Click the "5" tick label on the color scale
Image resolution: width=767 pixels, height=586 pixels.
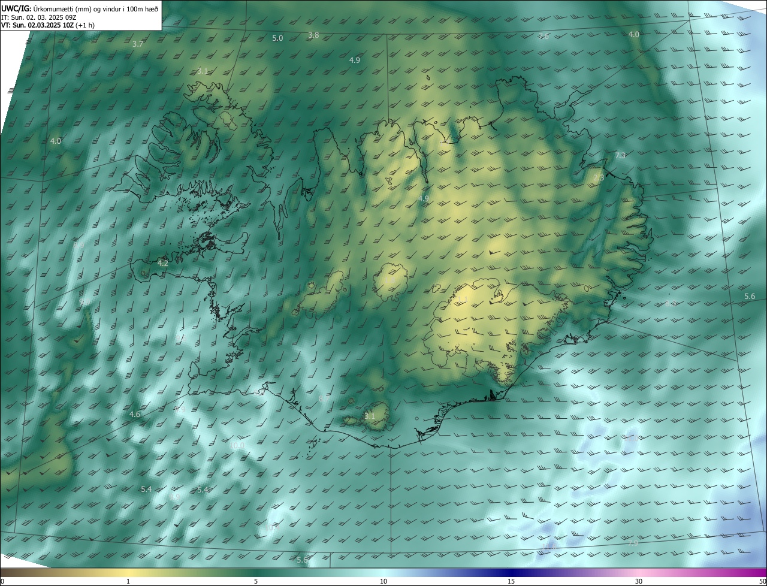(256, 581)
